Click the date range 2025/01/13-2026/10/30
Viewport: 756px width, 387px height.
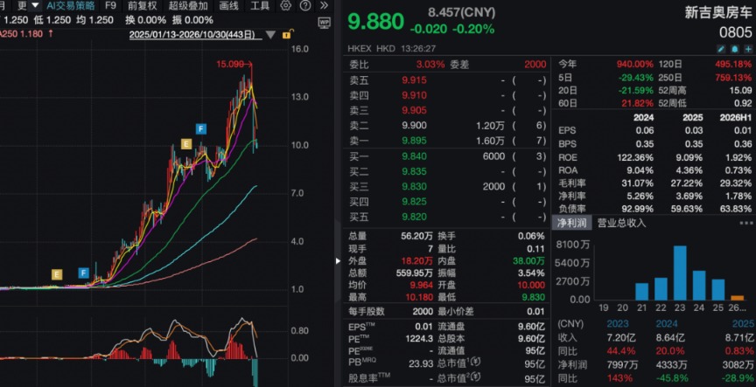[195, 35]
